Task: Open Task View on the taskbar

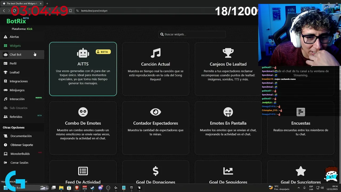Action: pyautogui.click(x=54, y=188)
